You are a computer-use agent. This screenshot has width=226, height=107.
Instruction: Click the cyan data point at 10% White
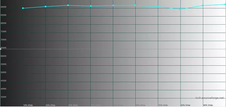pyautogui.click(x=23, y=8)
